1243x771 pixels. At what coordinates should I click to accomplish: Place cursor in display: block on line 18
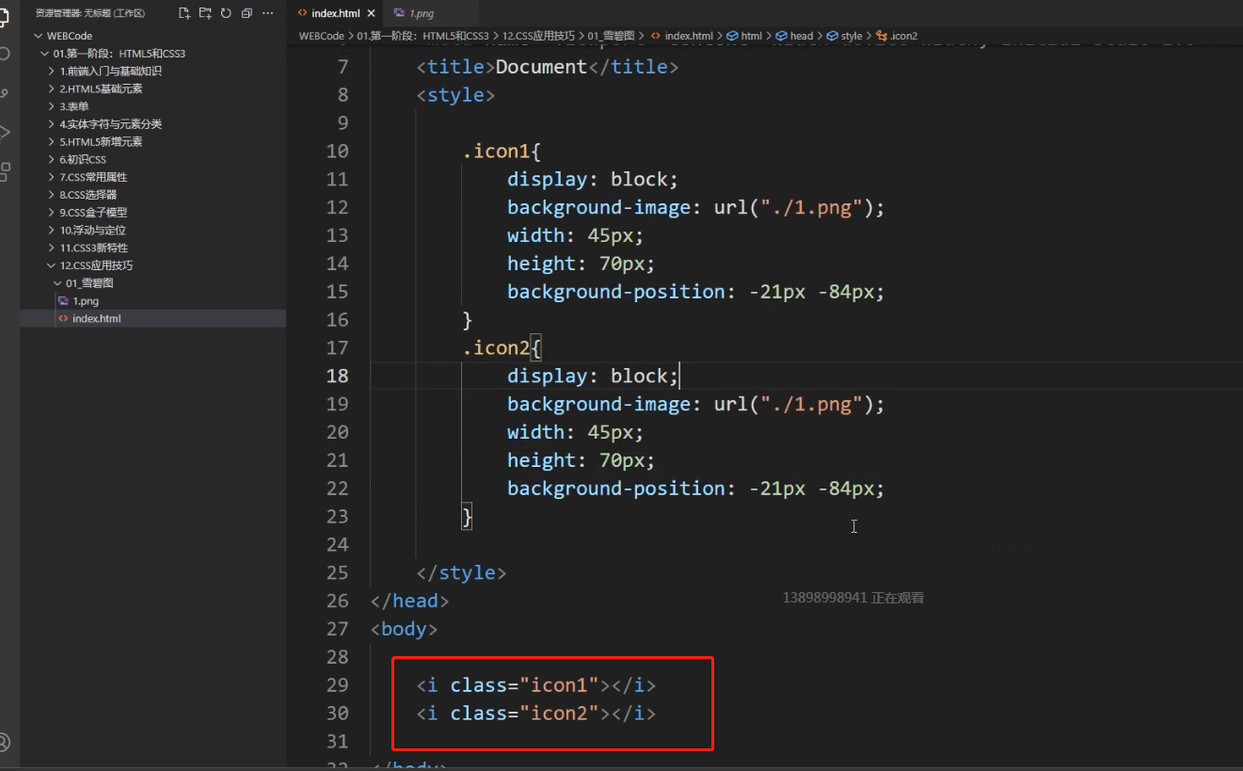[x=593, y=376]
